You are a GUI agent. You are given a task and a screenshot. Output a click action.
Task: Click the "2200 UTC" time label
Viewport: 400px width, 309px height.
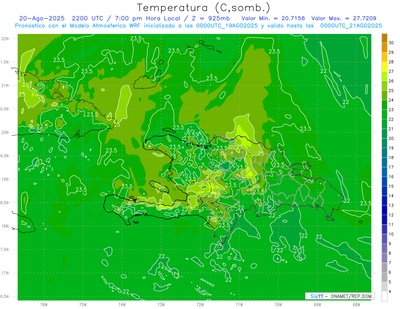88,18
